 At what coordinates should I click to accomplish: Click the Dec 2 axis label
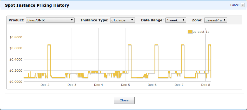pos(45,85)
